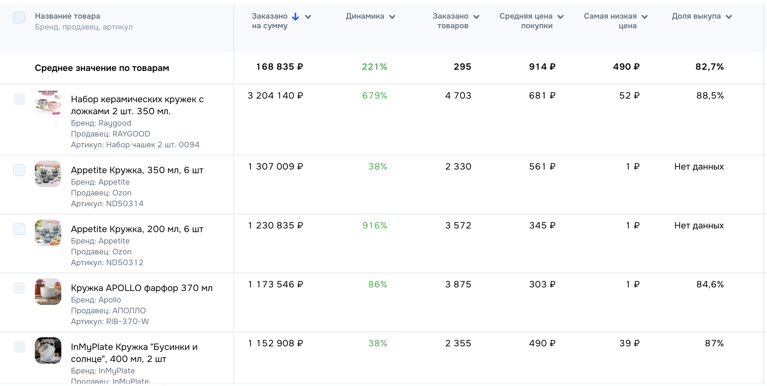Click the Appetite 350 мл product image
The width and height of the screenshot is (767, 386).
[48, 174]
